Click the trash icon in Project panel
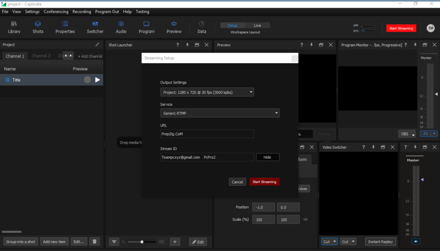The image size is (440, 251). pyautogui.click(x=95, y=242)
